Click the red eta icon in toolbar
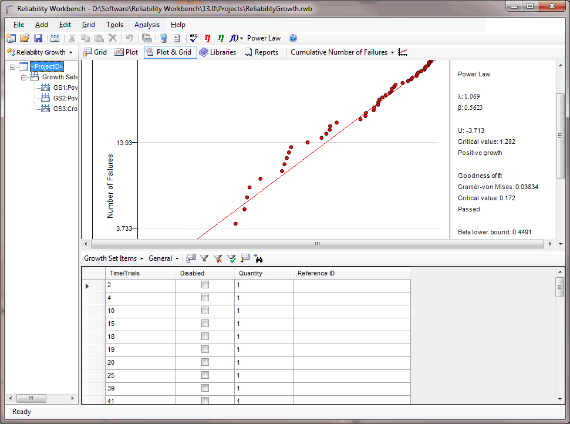Screen dimensions: 570x424 click(x=207, y=38)
